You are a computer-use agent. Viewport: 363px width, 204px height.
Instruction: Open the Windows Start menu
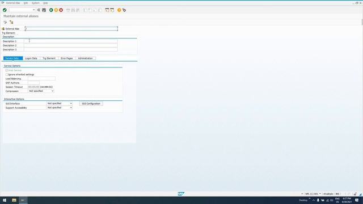(x=5, y=200)
